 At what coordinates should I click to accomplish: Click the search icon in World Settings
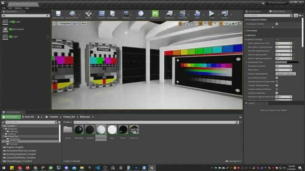click(291, 16)
